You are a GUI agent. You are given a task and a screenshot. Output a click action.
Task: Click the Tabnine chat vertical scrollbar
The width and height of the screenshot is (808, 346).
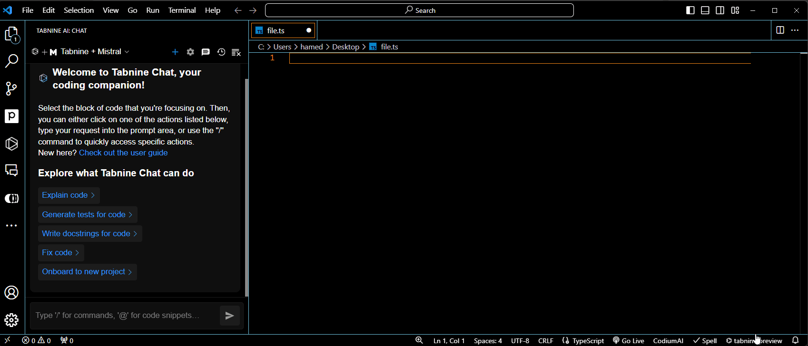[246, 187]
